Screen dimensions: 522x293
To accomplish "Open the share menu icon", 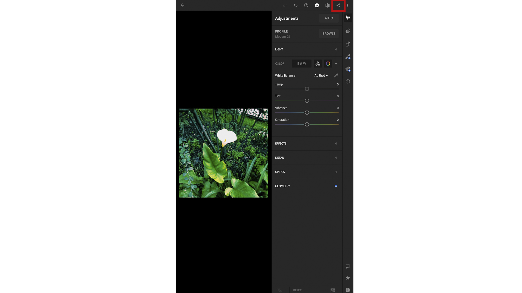I will [338, 5].
